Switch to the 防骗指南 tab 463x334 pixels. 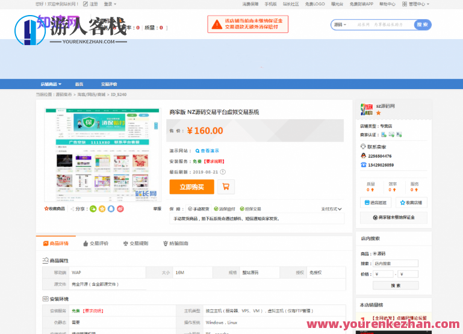pyautogui.click(x=176, y=243)
